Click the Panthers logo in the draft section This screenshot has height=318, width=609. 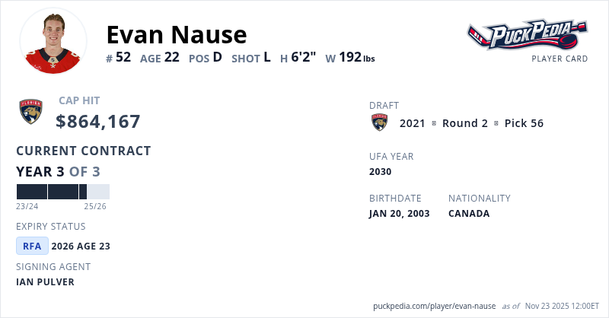pyautogui.click(x=379, y=122)
